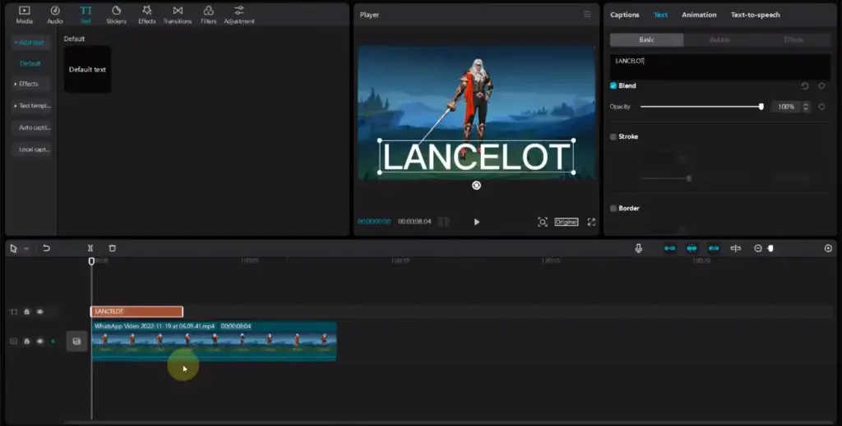842x426 pixels.
Task: Uncheck the Blend checkbox
Action: tap(613, 85)
